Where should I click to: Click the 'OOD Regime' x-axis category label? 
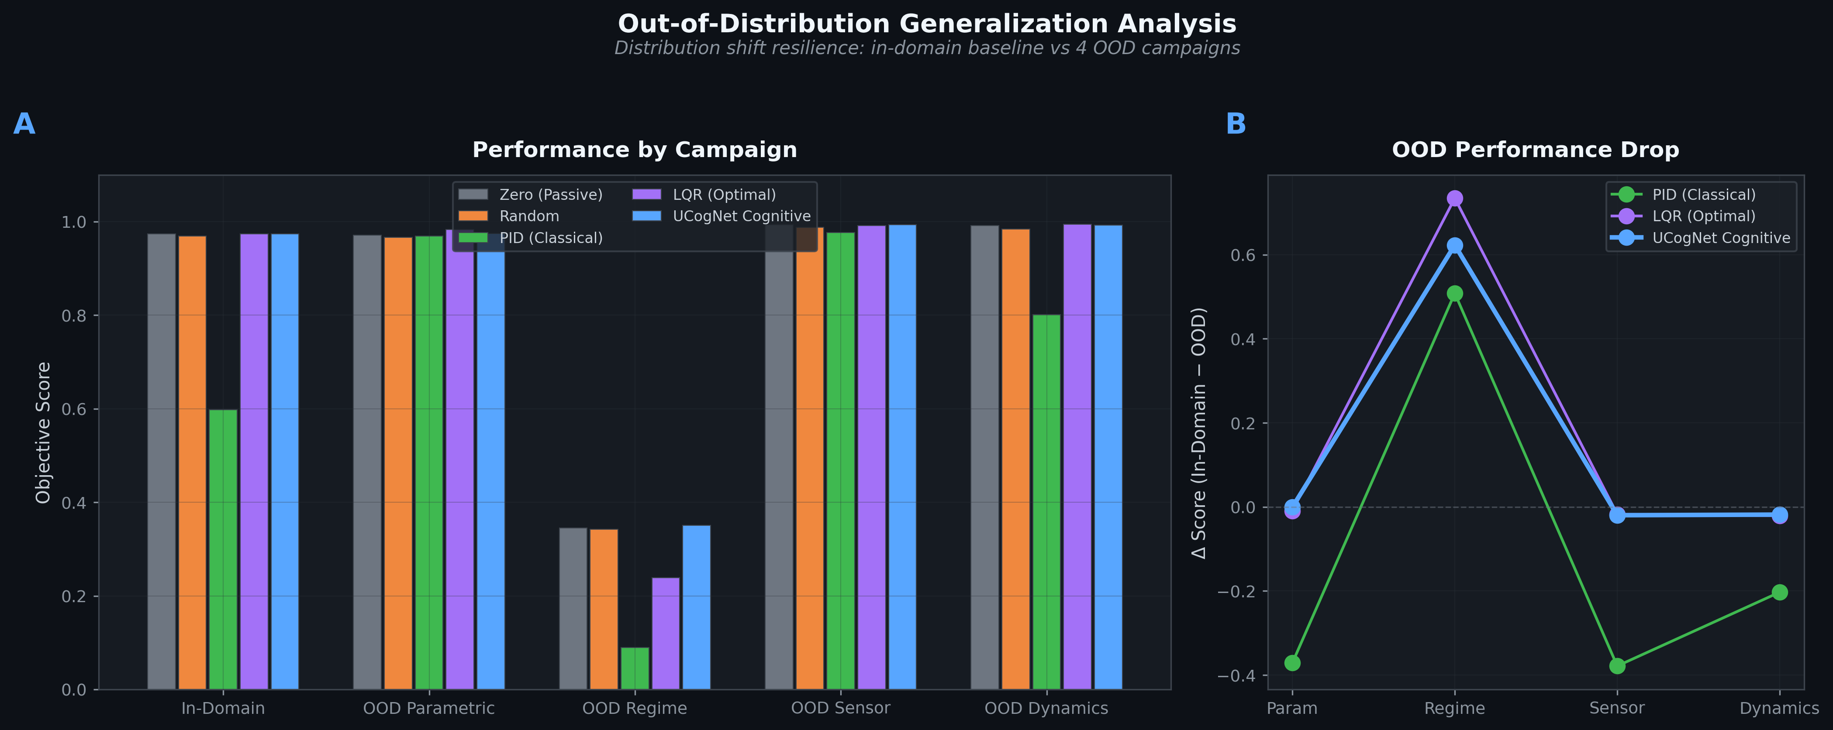point(635,709)
